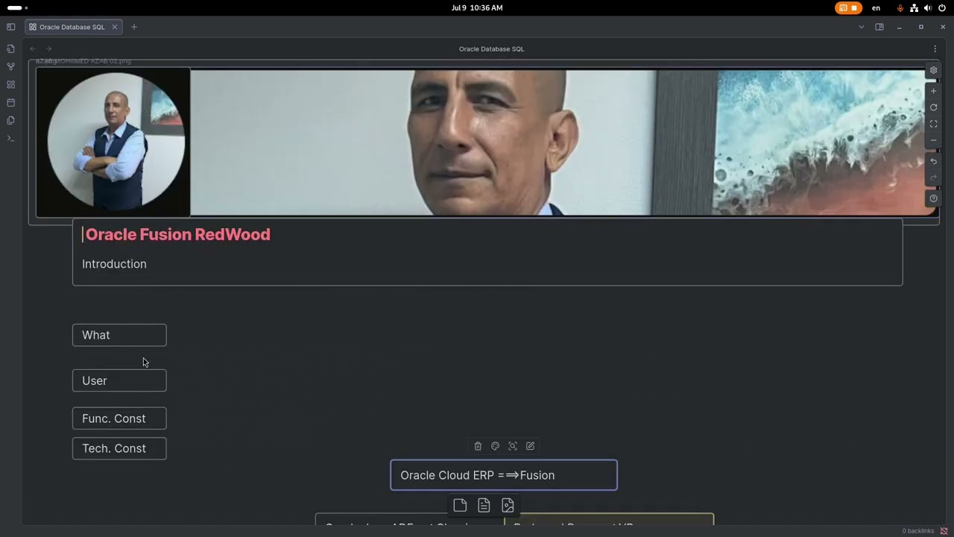This screenshot has height=537, width=954.
Task: Toggle the left sidebar panel
Action: [x=10, y=27]
